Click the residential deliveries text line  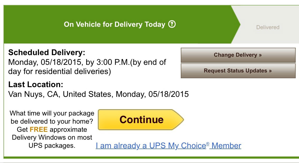click(60, 72)
